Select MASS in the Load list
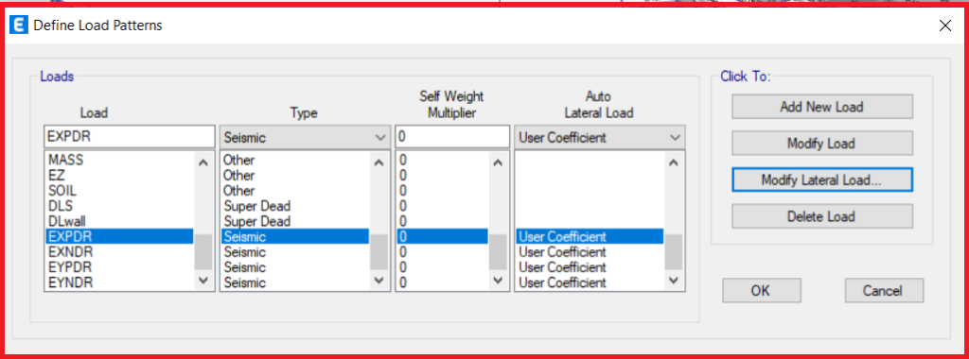Screen dimensions: 969x359 pos(120,160)
